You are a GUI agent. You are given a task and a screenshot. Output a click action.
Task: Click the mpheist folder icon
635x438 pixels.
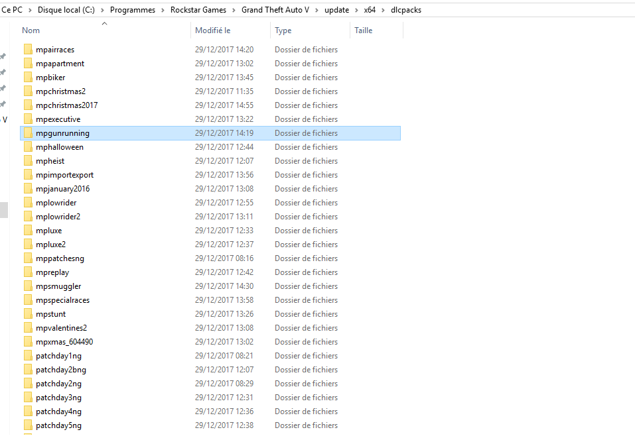[x=28, y=160]
